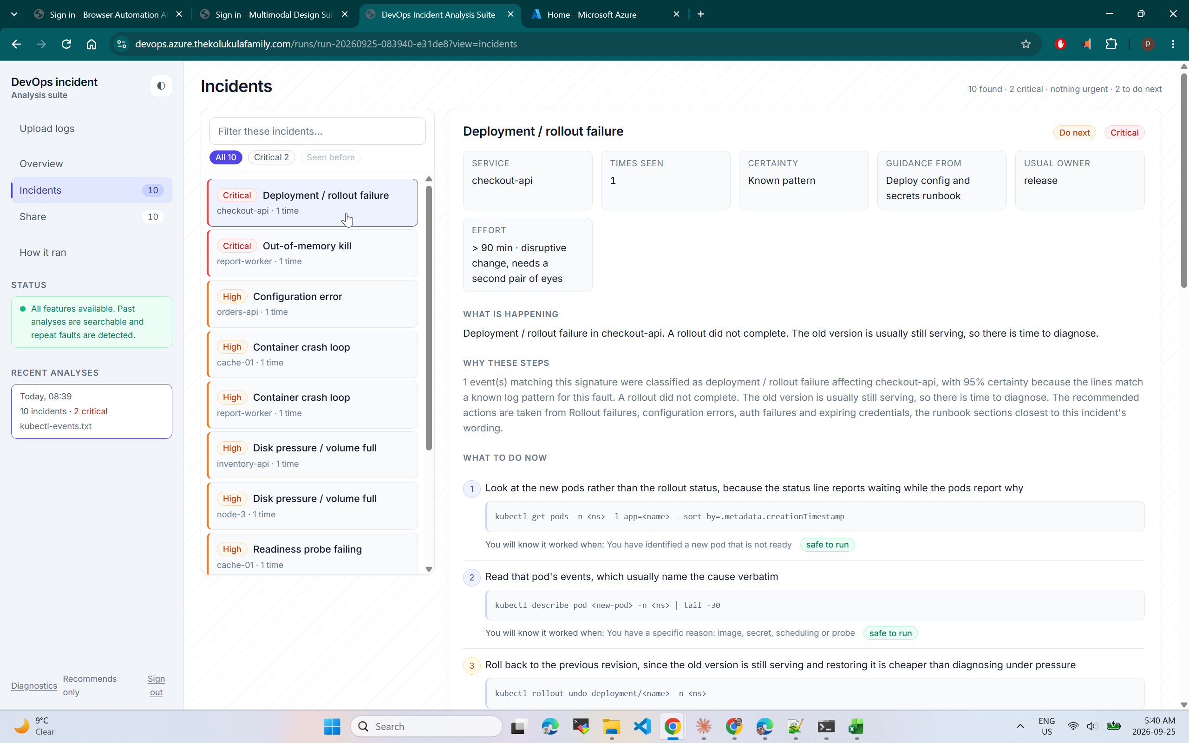Click incident list scrollbar down arrow
Image resolution: width=1189 pixels, height=743 pixels.
[x=428, y=569]
